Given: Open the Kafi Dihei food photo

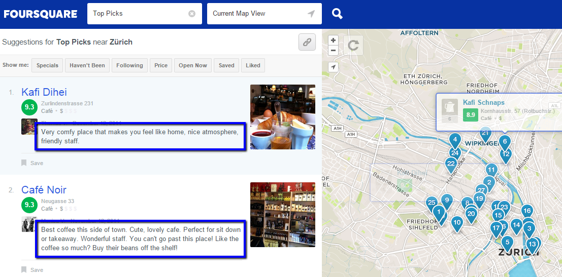Looking at the screenshot, I should tap(283, 117).
